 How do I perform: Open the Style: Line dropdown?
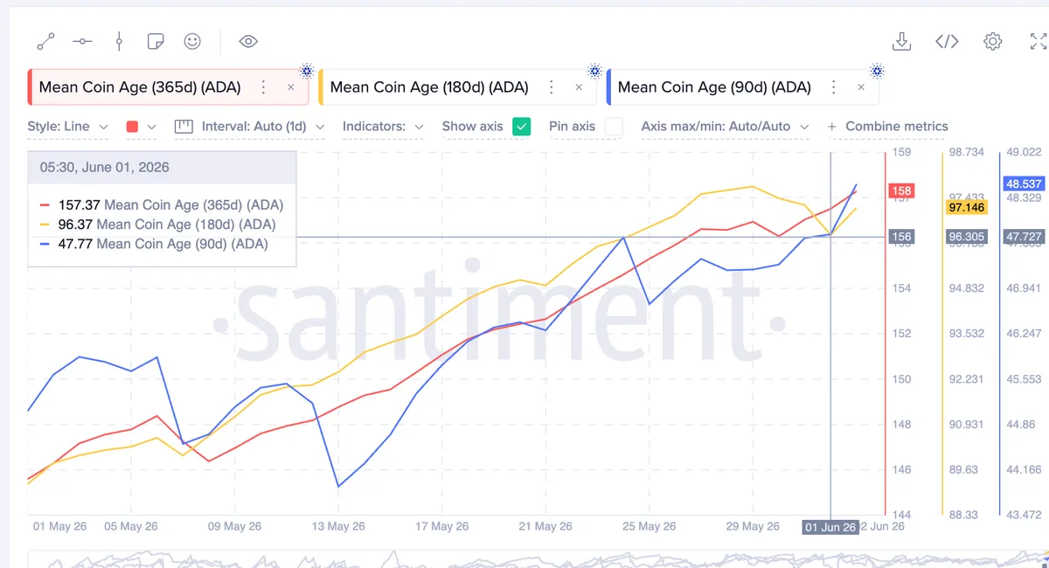[68, 127]
